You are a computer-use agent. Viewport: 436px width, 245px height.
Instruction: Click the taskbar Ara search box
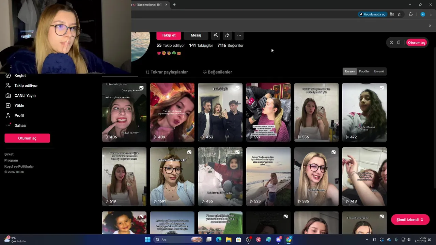pyautogui.click(x=178, y=240)
